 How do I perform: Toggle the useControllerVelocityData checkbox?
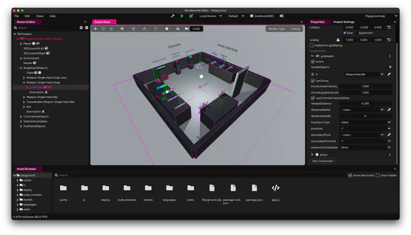coord(313,98)
